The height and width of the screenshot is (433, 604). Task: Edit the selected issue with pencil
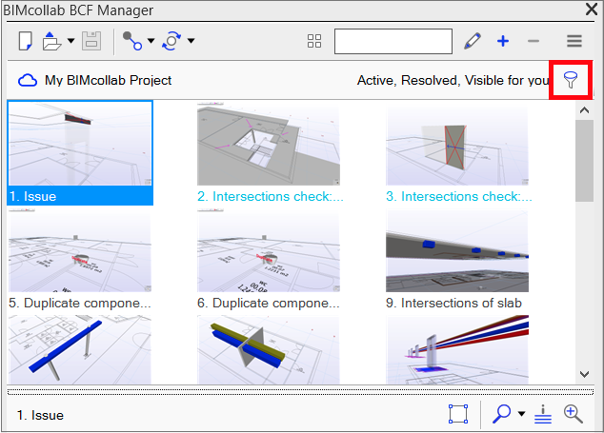pyautogui.click(x=473, y=41)
